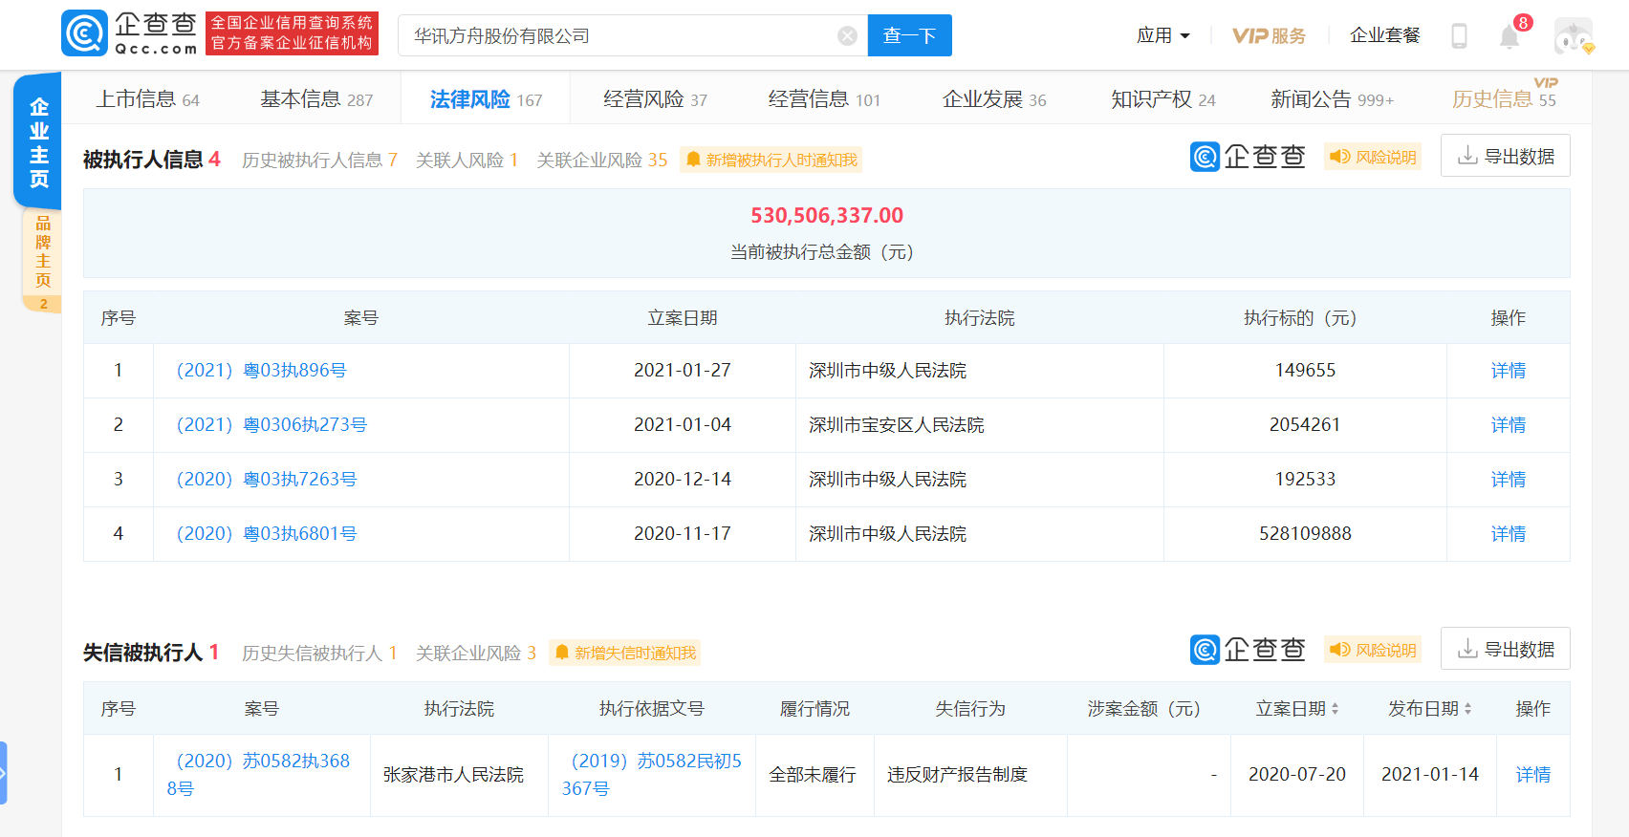This screenshot has width=1629, height=837.
Task: Switch to 知识产权 tab
Action: click(x=1163, y=98)
